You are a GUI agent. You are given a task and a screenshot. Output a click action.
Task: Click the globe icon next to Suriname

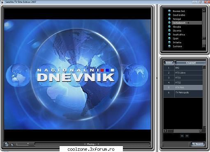click(x=169, y=46)
